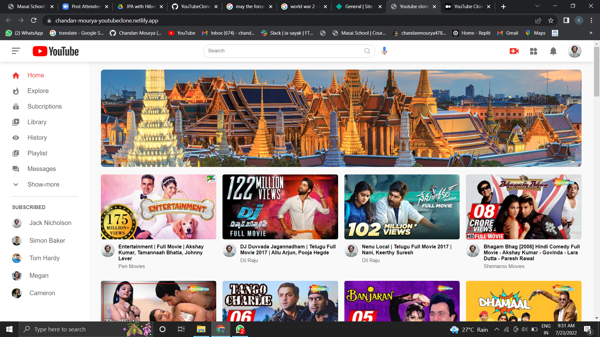Open notifications bell icon
This screenshot has height=337, width=600.
tap(553, 51)
